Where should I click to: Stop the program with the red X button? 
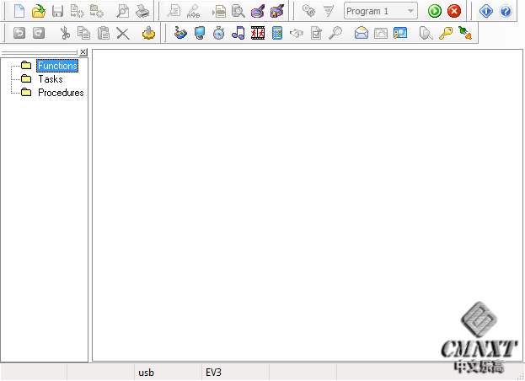(454, 11)
